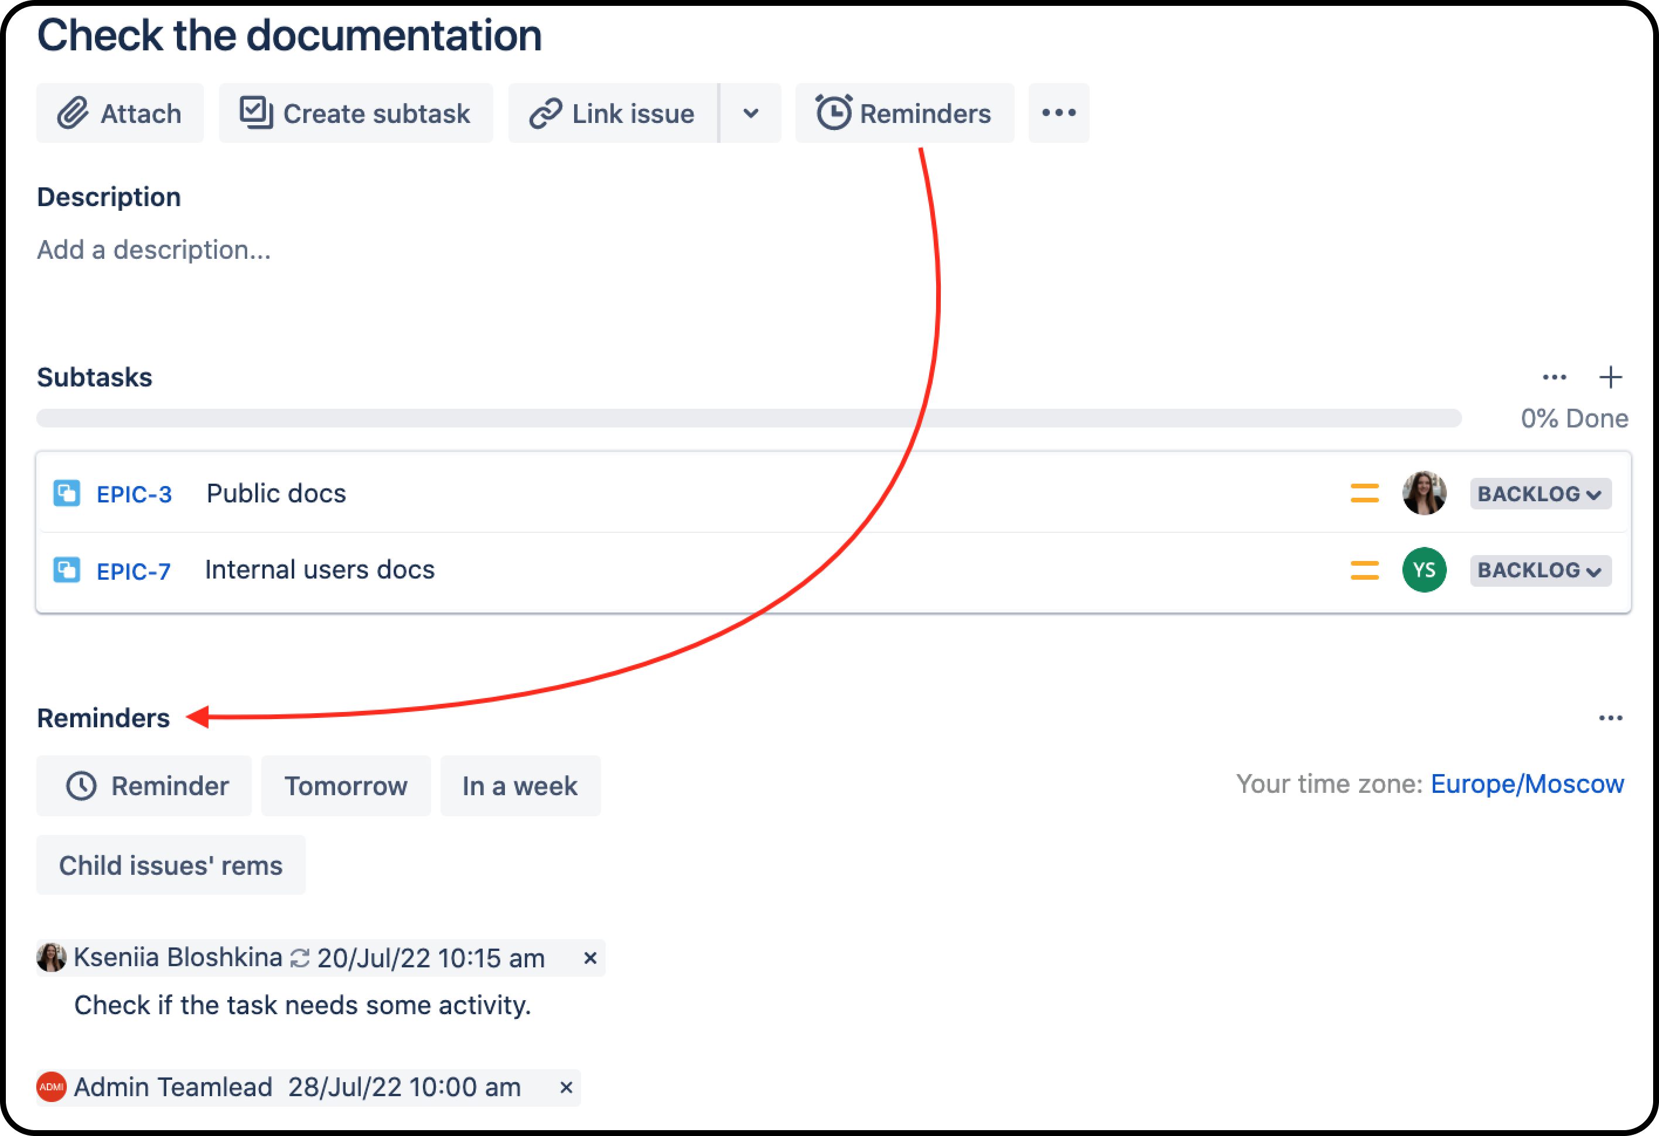
Task: Click the Reminder clock button
Action: point(145,786)
